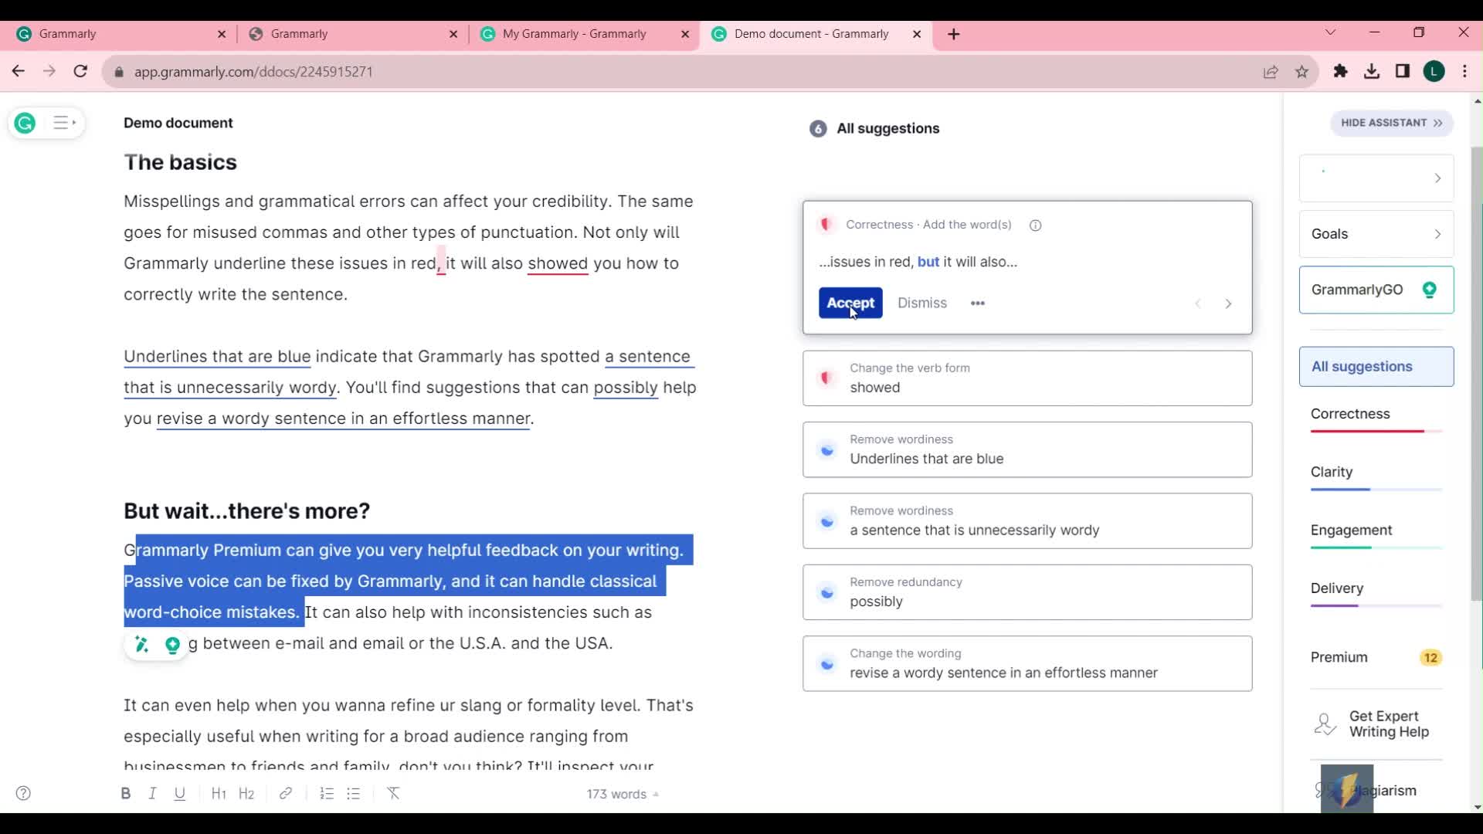Viewport: 1483px width, 834px height.
Task: Create a bulleted list
Action: click(354, 793)
